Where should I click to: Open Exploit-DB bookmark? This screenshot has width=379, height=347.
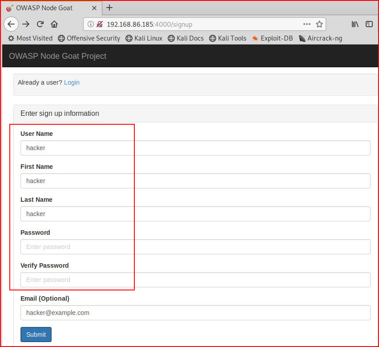pos(272,38)
